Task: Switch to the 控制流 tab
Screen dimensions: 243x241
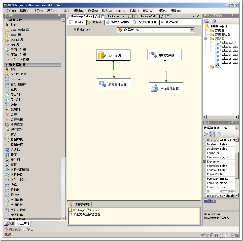Action: pyautogui.click(x=77, y=22)
